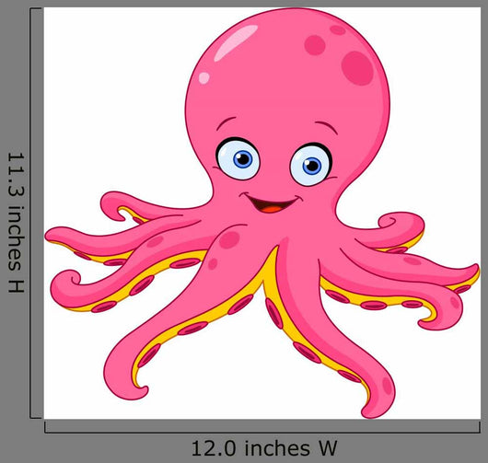This screenshot has width=488, height=463.
Task: Click the eyebrow above the left eye
Action: point(227,123)
